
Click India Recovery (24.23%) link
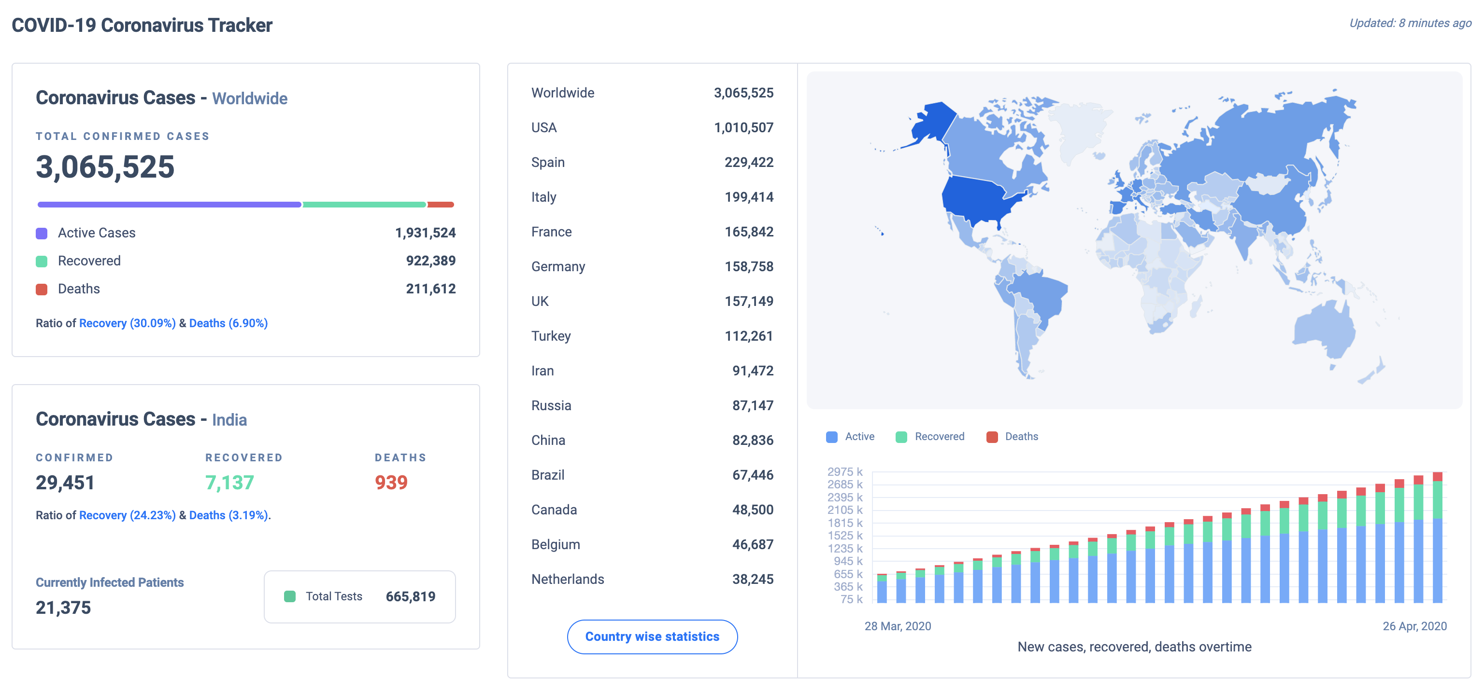pos(127,515)
